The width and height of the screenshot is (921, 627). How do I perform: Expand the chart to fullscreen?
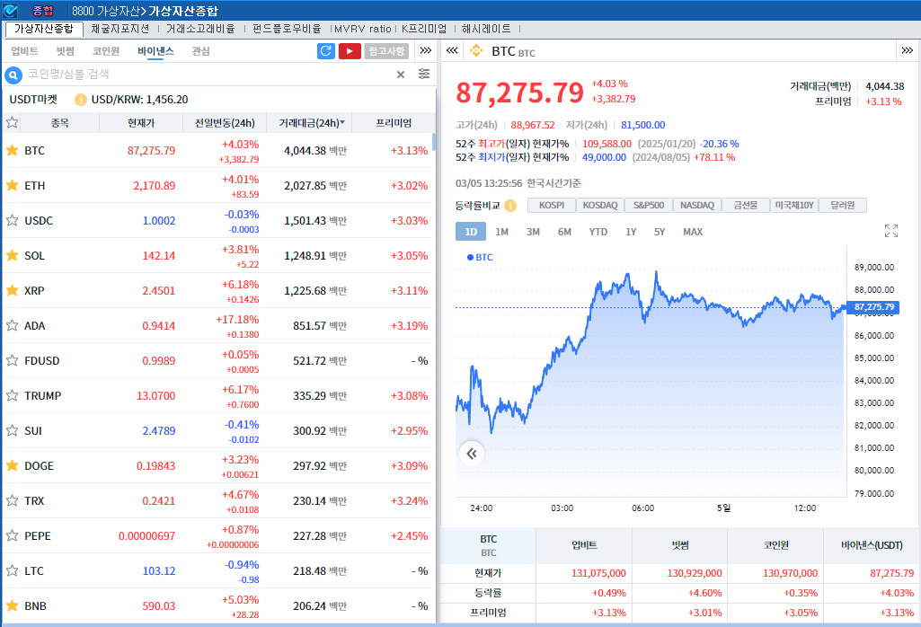coord(891,231)
